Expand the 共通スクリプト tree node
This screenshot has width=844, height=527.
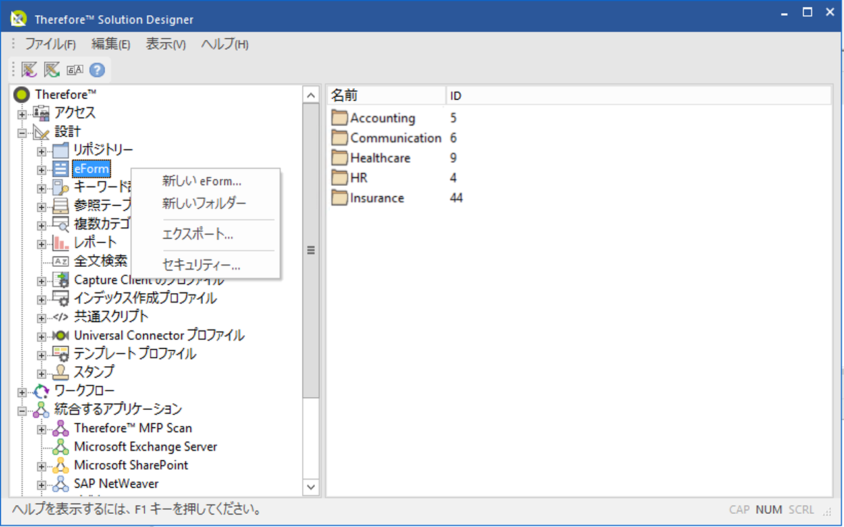[41, 318]
